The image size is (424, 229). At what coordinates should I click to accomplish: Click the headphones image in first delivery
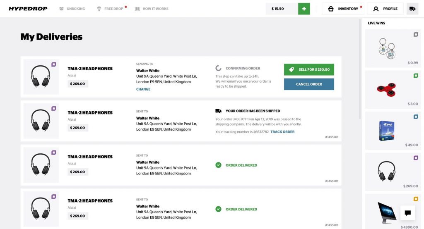pos(41,77)
